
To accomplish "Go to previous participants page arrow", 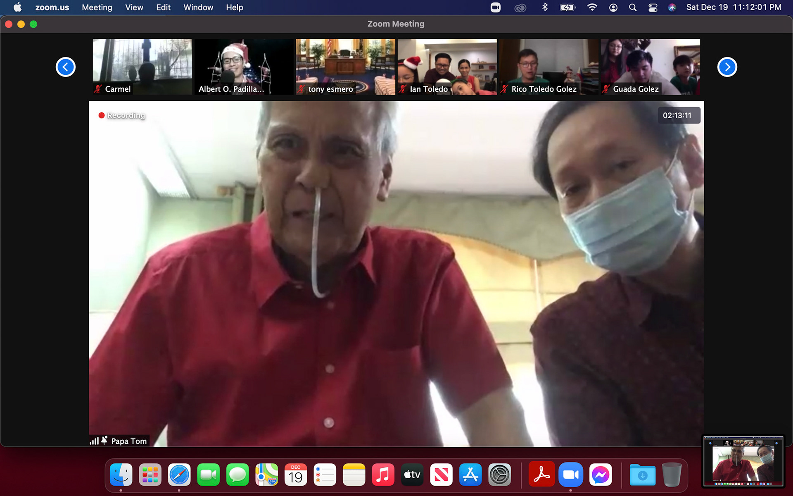I will 65,67.
